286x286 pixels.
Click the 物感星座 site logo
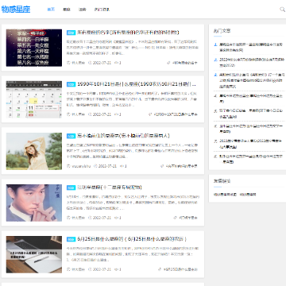[x=16, y=10]
